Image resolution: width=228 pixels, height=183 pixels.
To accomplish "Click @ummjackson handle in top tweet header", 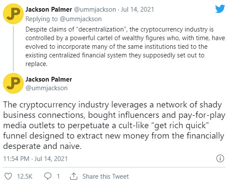I will tap(95, 9).
